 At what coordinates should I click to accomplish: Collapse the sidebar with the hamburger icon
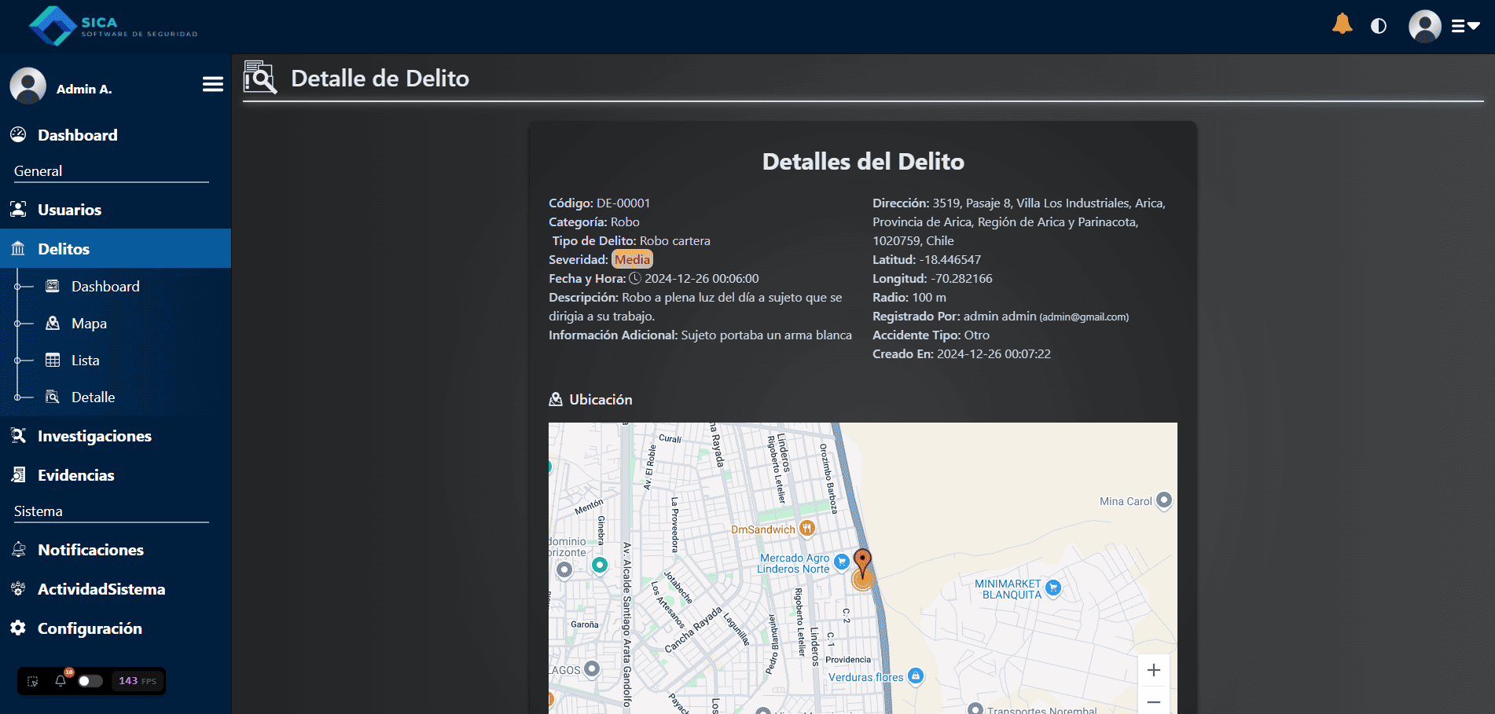point(212,83)
